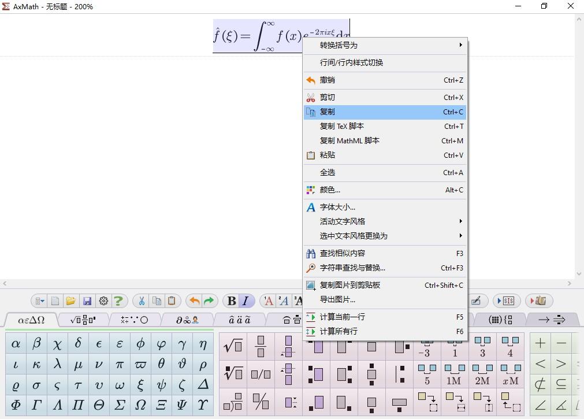The height and width of the screenshot is (419, 584).
Task: Switch to the accents â ä ã tab
Action: click(x=240, y=320)
